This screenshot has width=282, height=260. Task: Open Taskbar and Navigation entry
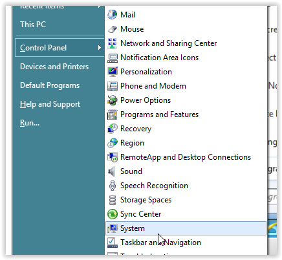[186, 243]
